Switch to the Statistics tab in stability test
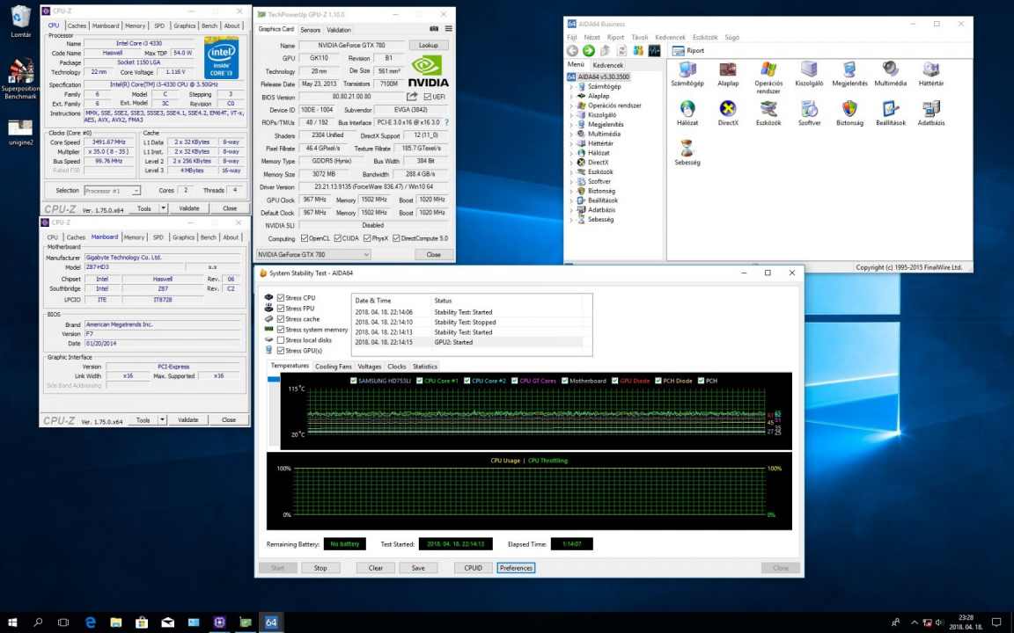 point(425,367)
